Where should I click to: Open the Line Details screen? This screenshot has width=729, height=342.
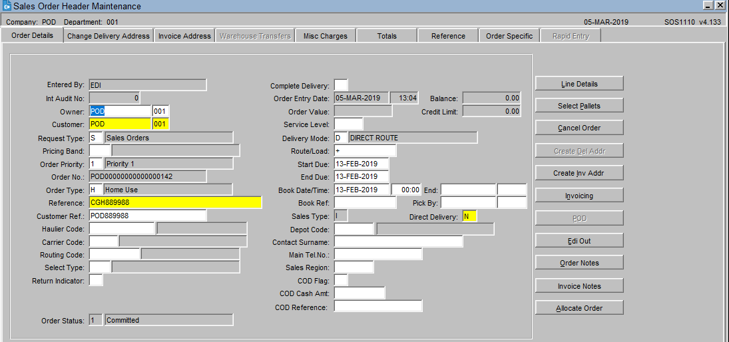[x=579, y=84]
